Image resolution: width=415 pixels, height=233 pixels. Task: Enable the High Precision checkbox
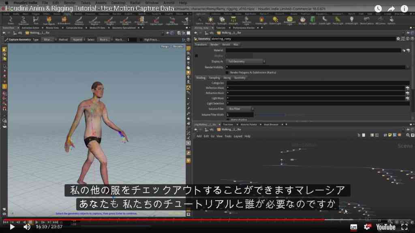141,40
